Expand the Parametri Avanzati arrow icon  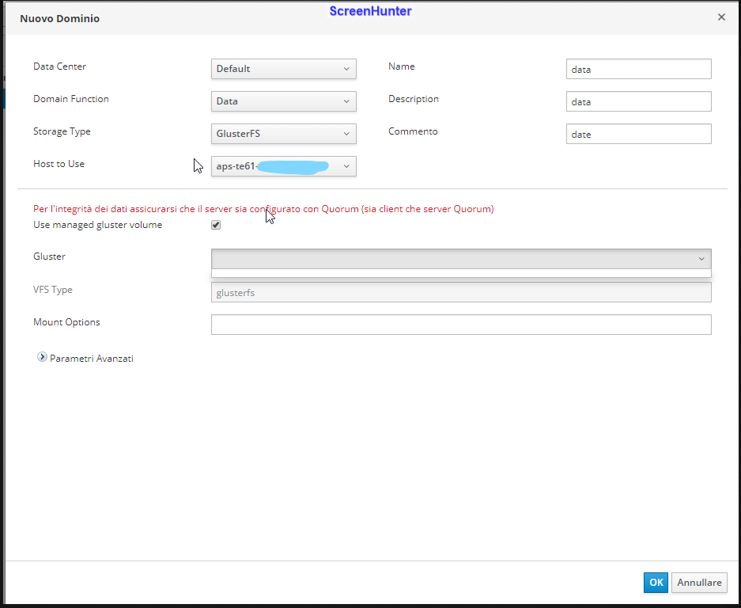42,358
